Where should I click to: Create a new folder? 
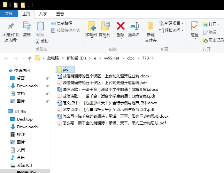(151, 32)
